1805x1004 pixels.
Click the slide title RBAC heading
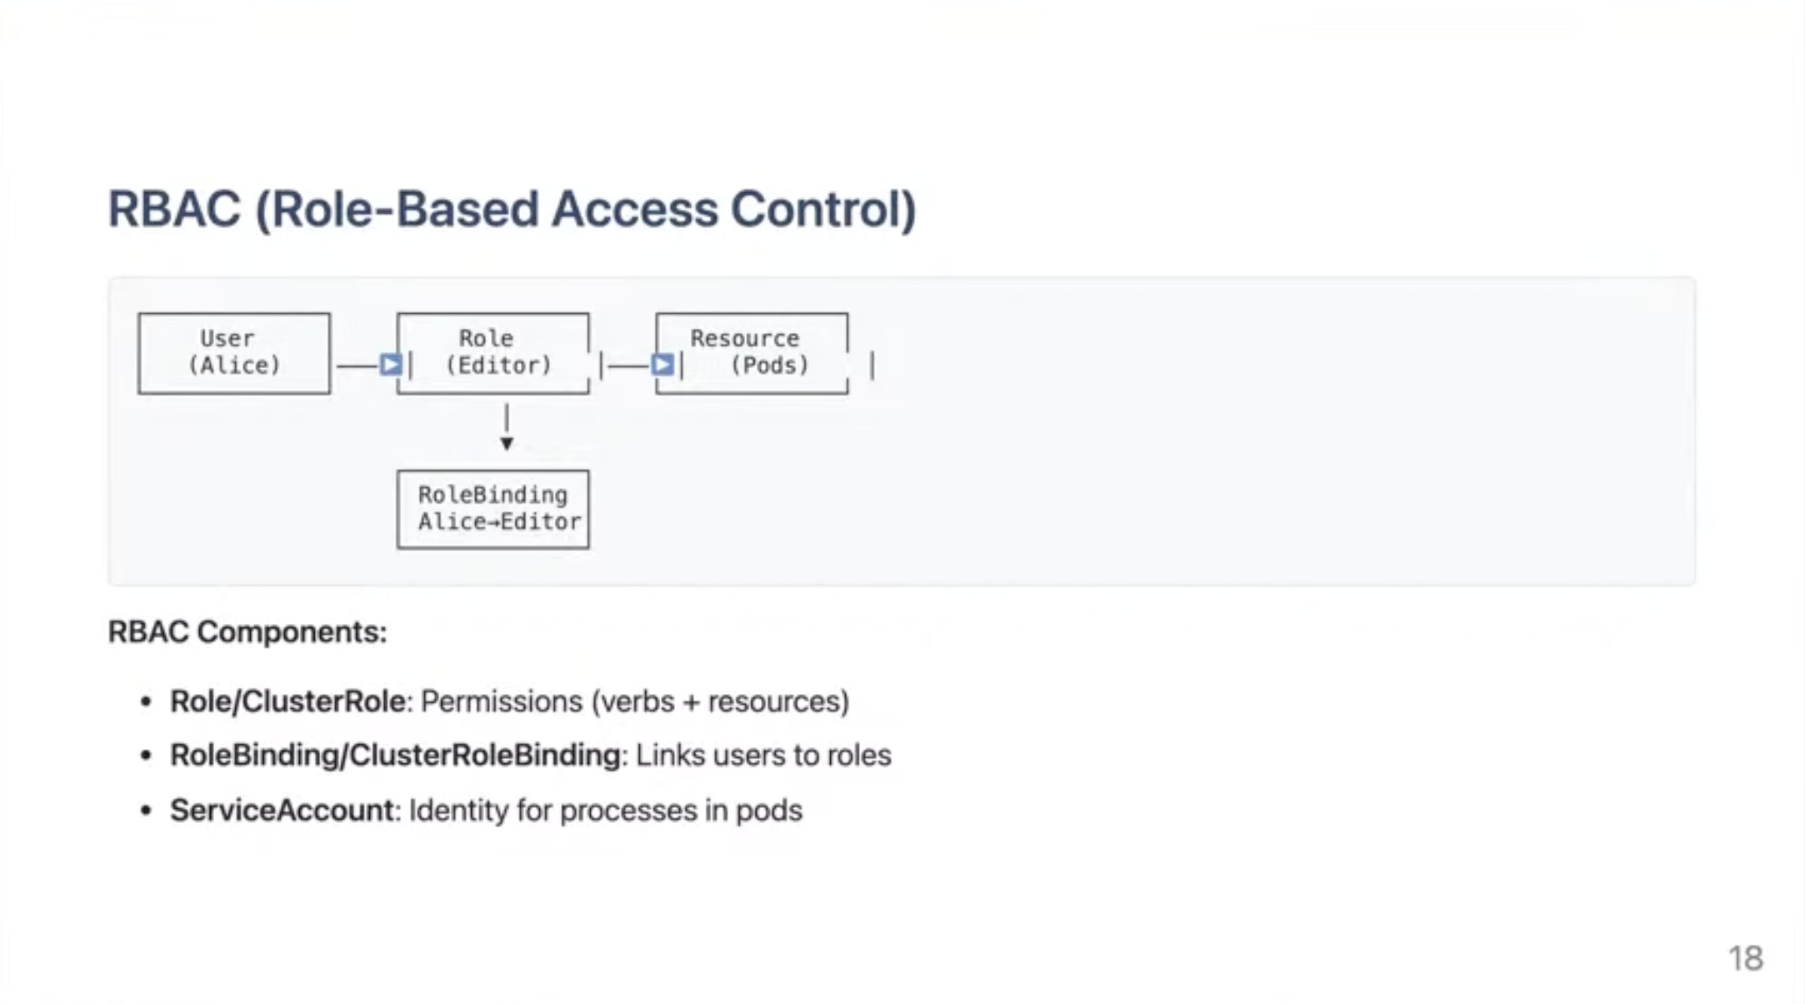pyautogui.click(x=511, y=210)
